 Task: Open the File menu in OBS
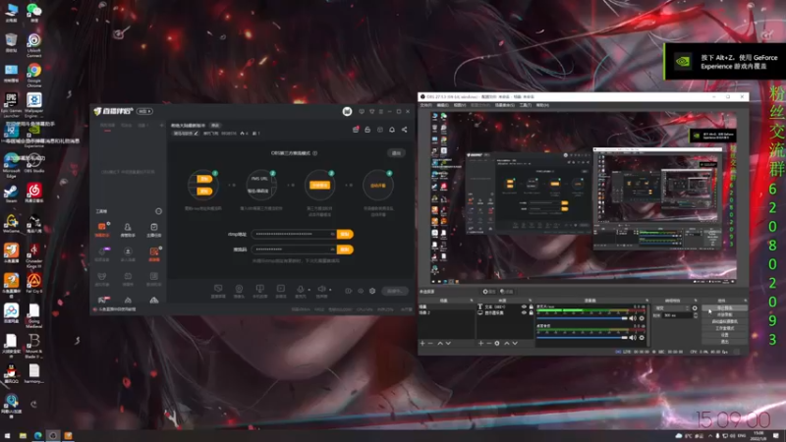point(425,105)
